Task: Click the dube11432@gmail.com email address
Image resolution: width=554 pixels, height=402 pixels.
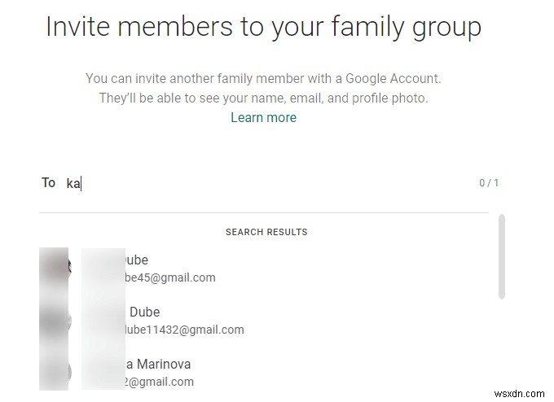Action: (184, 330)
